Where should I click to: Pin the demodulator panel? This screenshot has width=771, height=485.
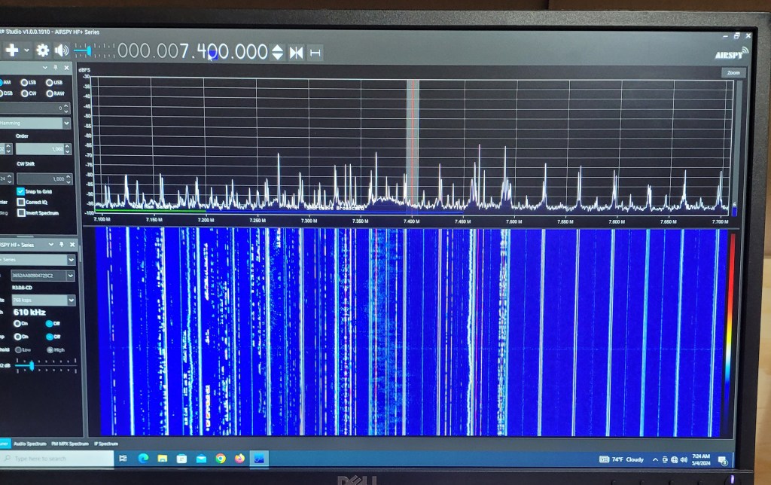56,68
